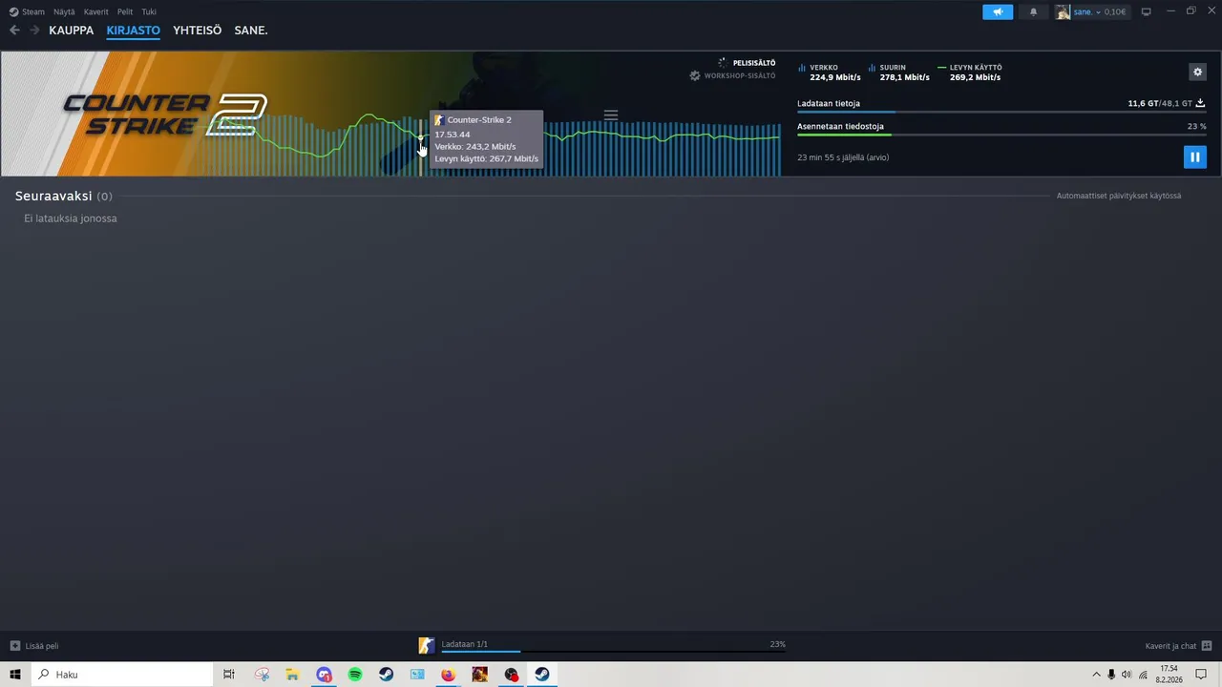
Task: Click the 23 min 55 s remaining estimate
Action: tap(843, 157)
